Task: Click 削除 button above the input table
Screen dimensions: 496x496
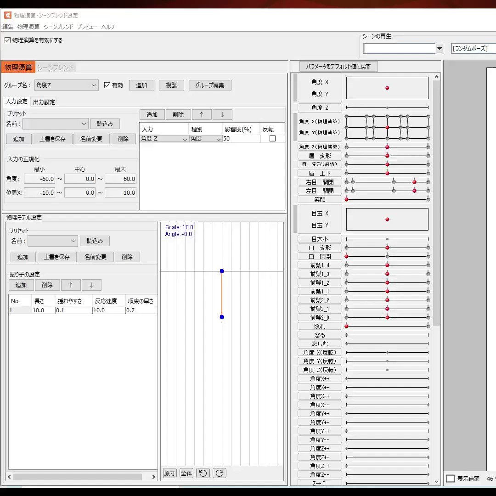Action: [178, 114]
